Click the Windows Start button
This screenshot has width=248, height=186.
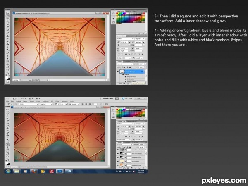[x=8, y=171]
